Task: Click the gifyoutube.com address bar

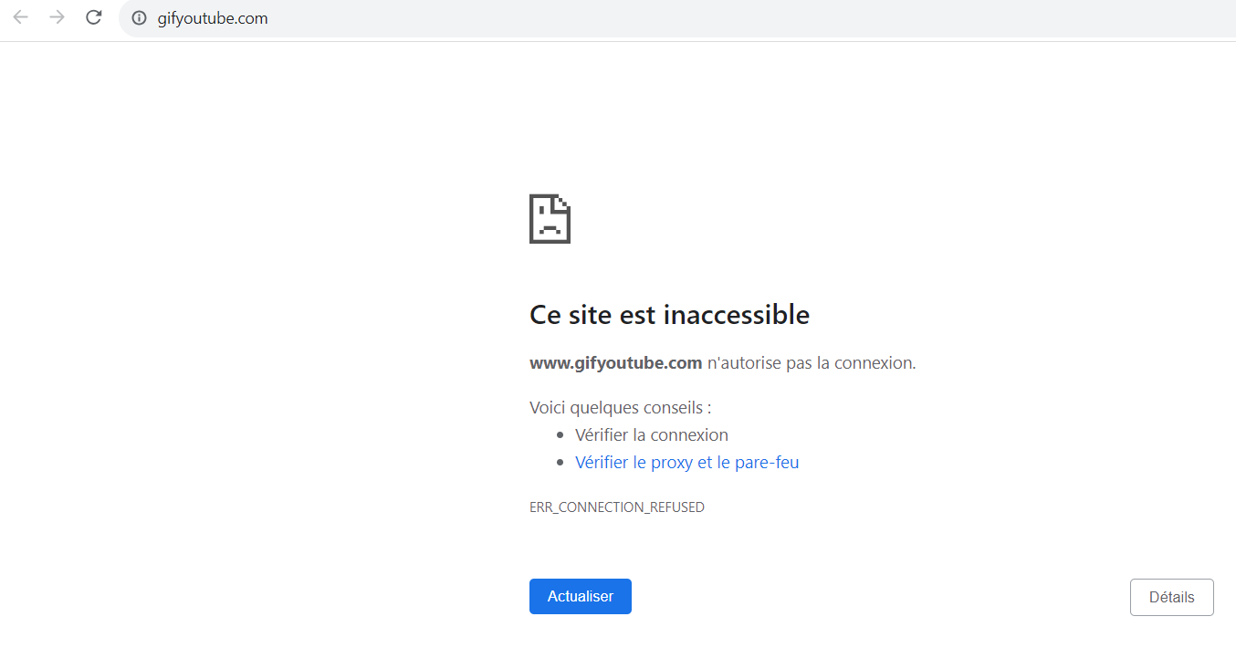Action: [x=677, y=18]
